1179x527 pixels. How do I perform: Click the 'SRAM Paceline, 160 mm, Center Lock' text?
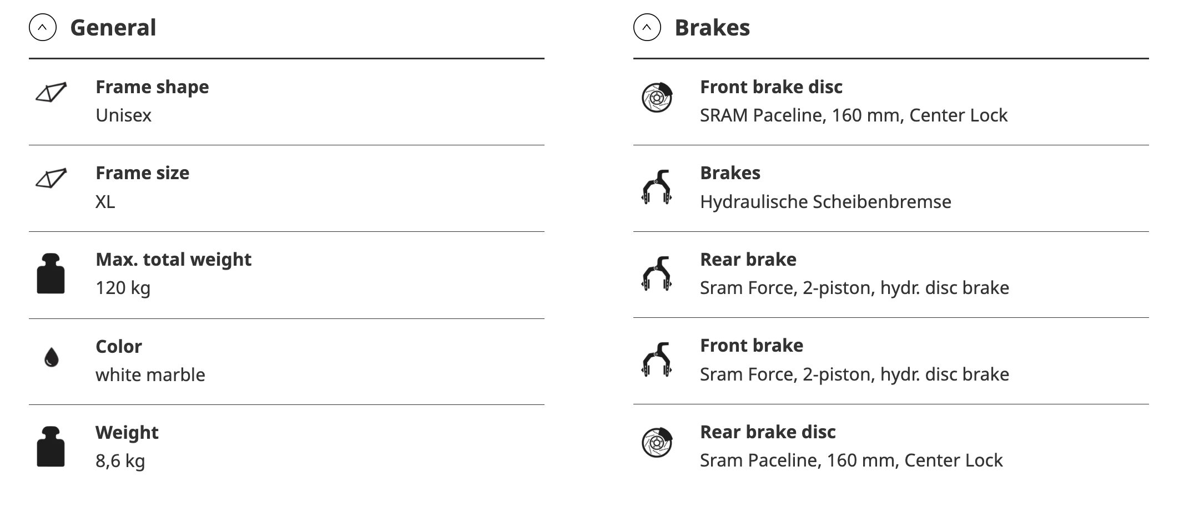(853, 115)
